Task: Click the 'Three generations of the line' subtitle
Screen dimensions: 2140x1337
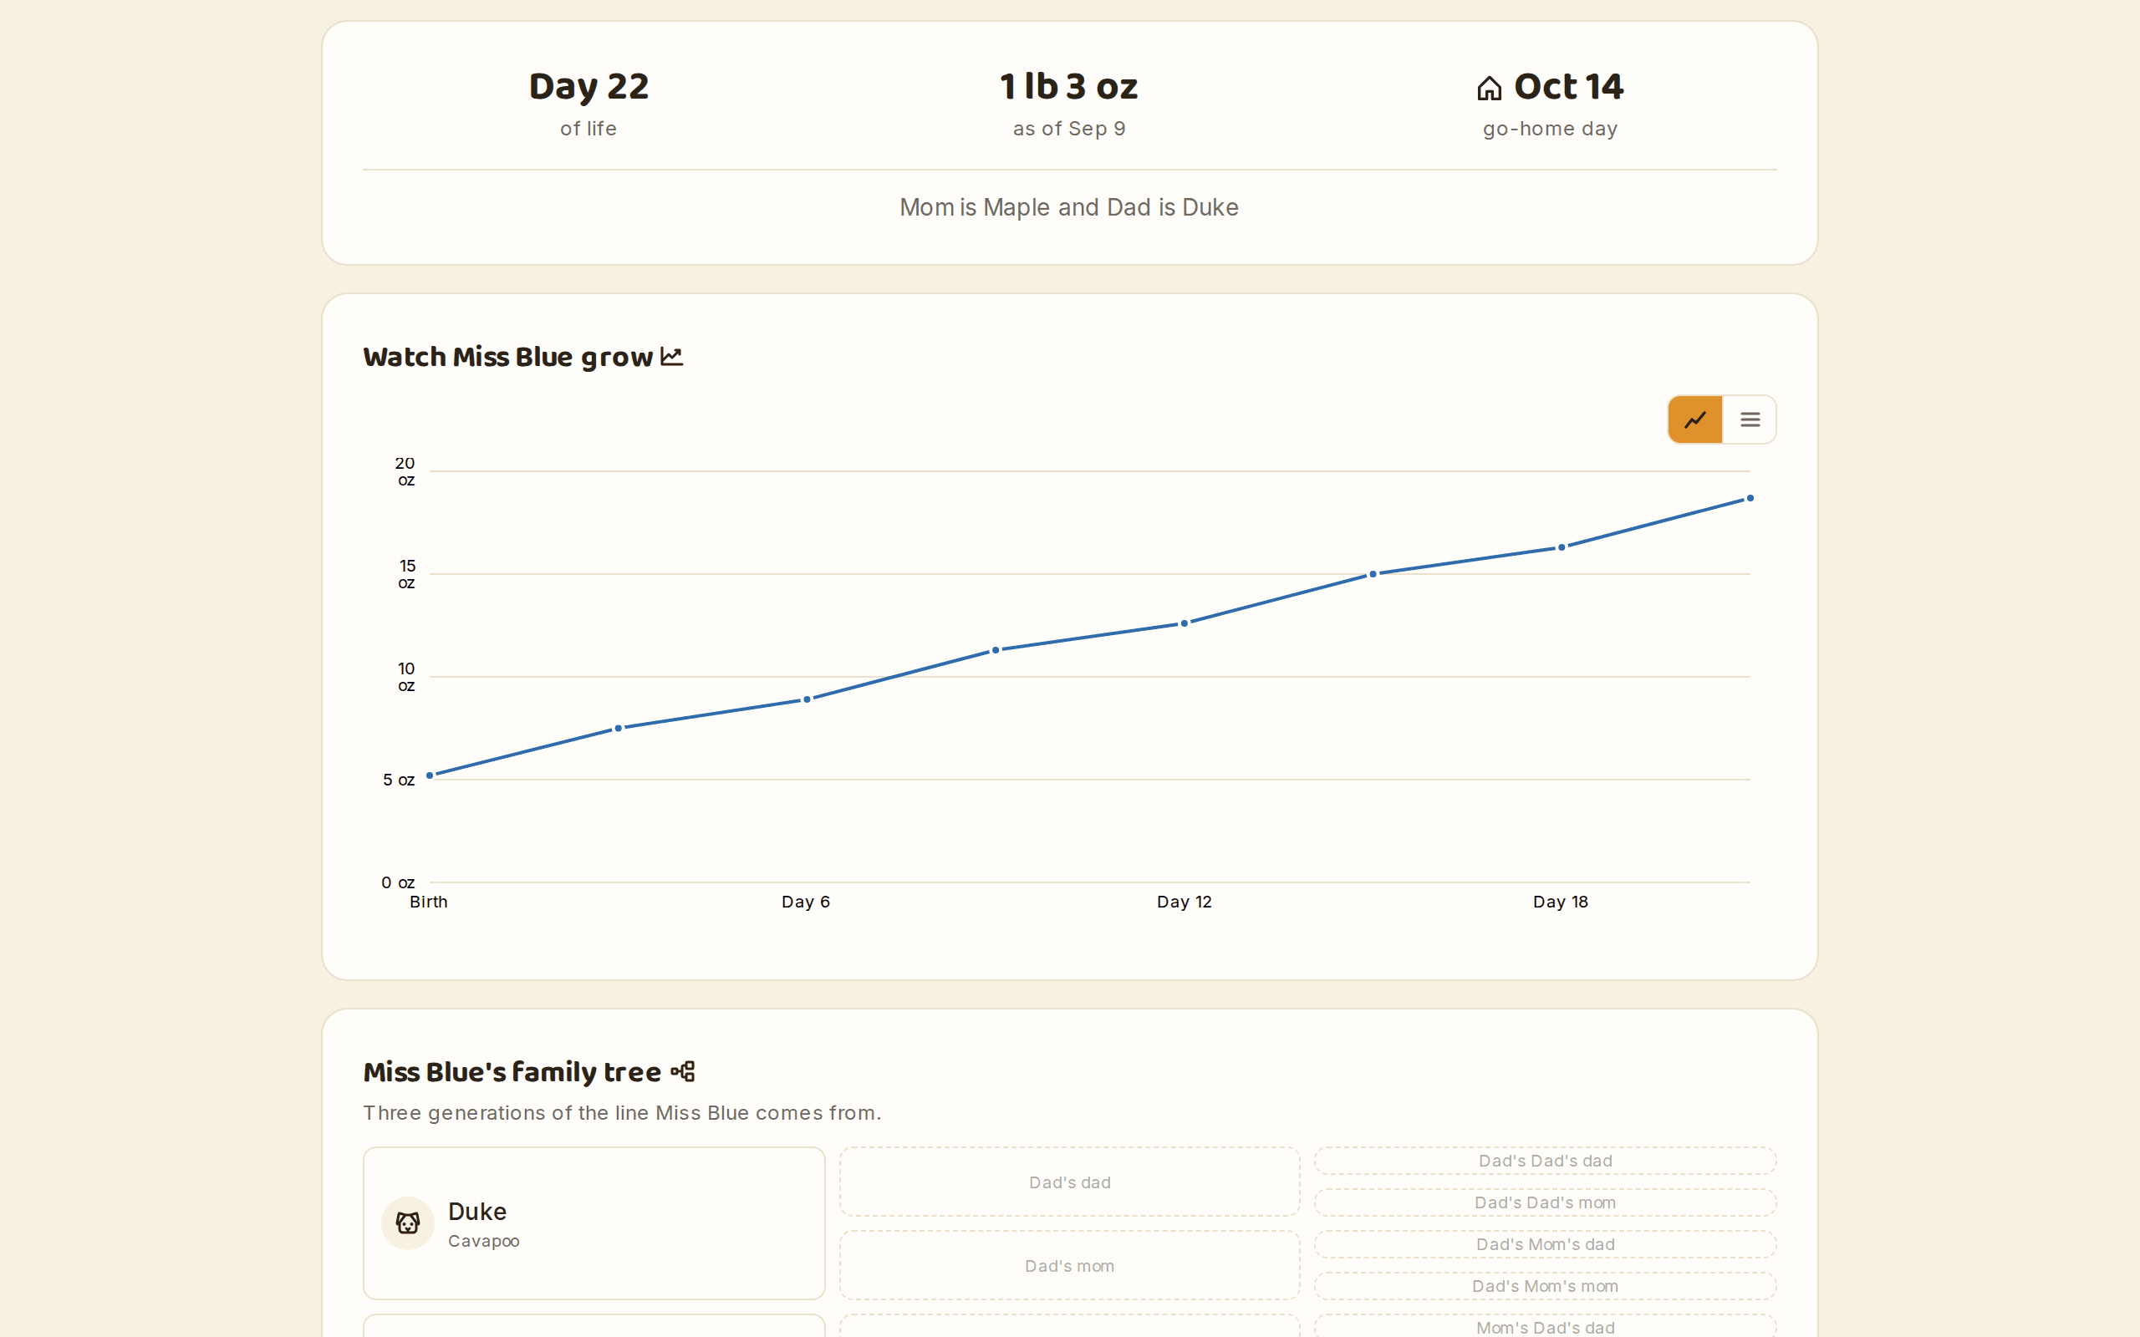Action: [622, 1112]
